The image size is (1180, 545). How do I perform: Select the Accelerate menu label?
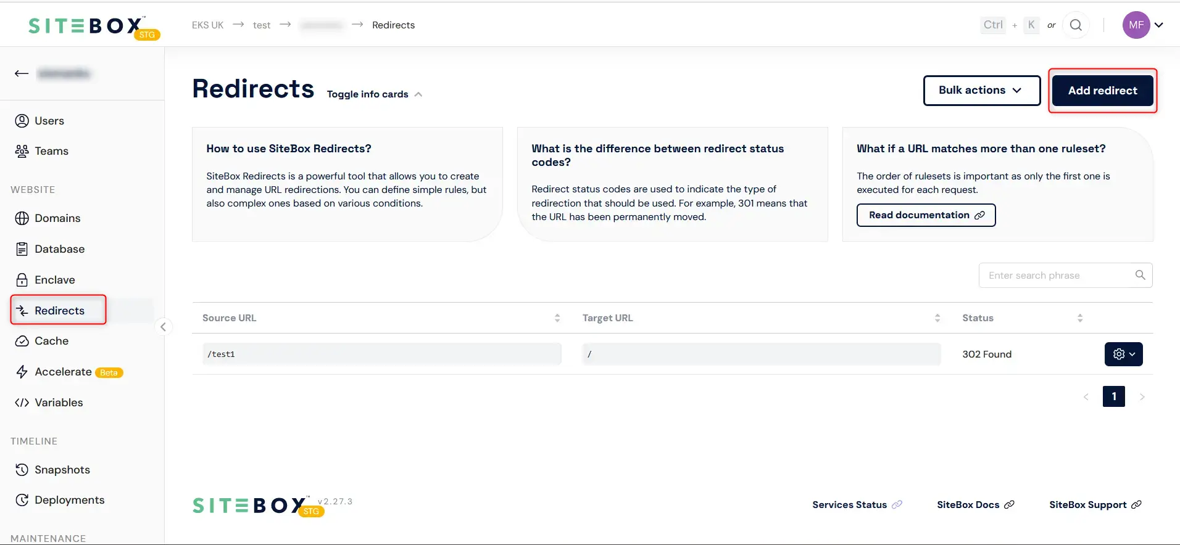(63, 372)
